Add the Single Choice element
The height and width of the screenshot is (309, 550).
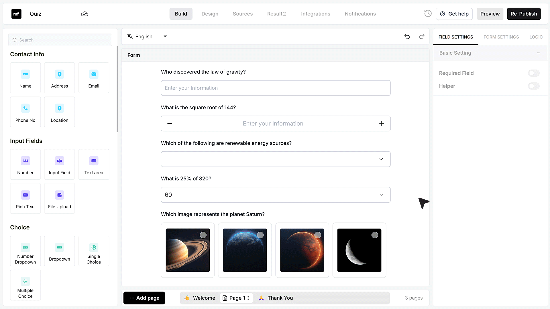tap(94, 251)
